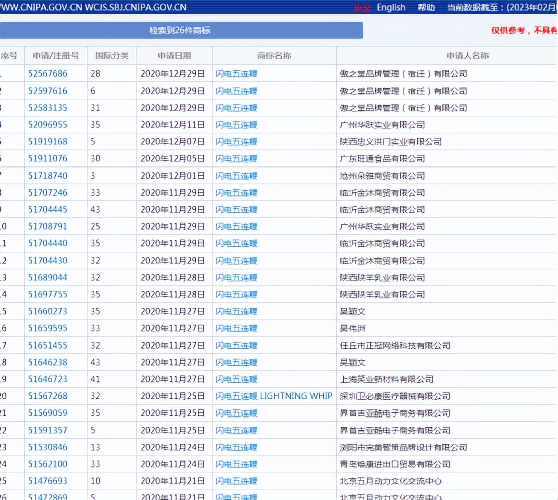Viewport: 558px width, 500px height.
Task: Open the 闪电五连鞭 LIGHTNING WHIP trademark link
Action: pyautogui.click(x=273, y=396)
